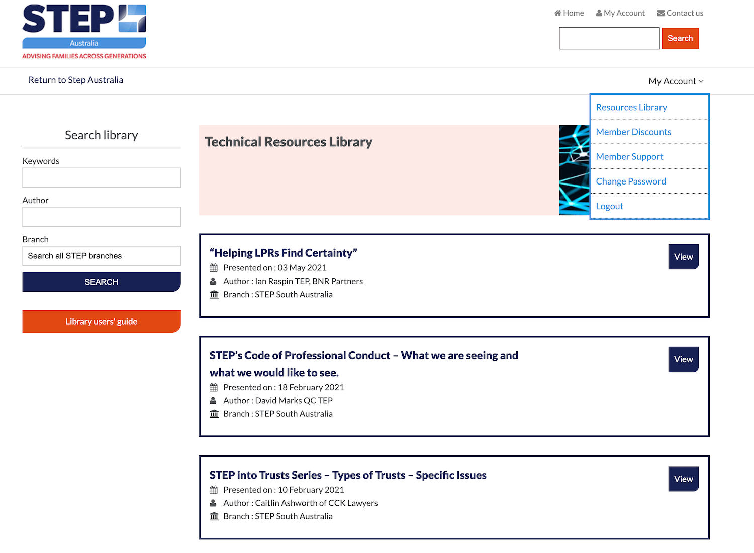Screen dimensions: 754x553
Task: Click text "Presented on : 03 May 2021"
Action: click(x=275, y=268)
